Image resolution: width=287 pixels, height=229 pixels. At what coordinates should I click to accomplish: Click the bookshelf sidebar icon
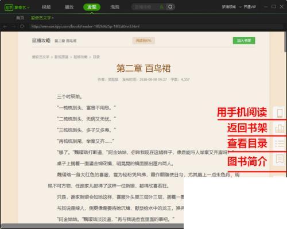tap(280, 129)
